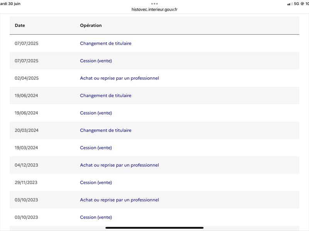Tap the three-dot multitasking icon at top
This screenshot has width=309, height=231.
[154, 4]
